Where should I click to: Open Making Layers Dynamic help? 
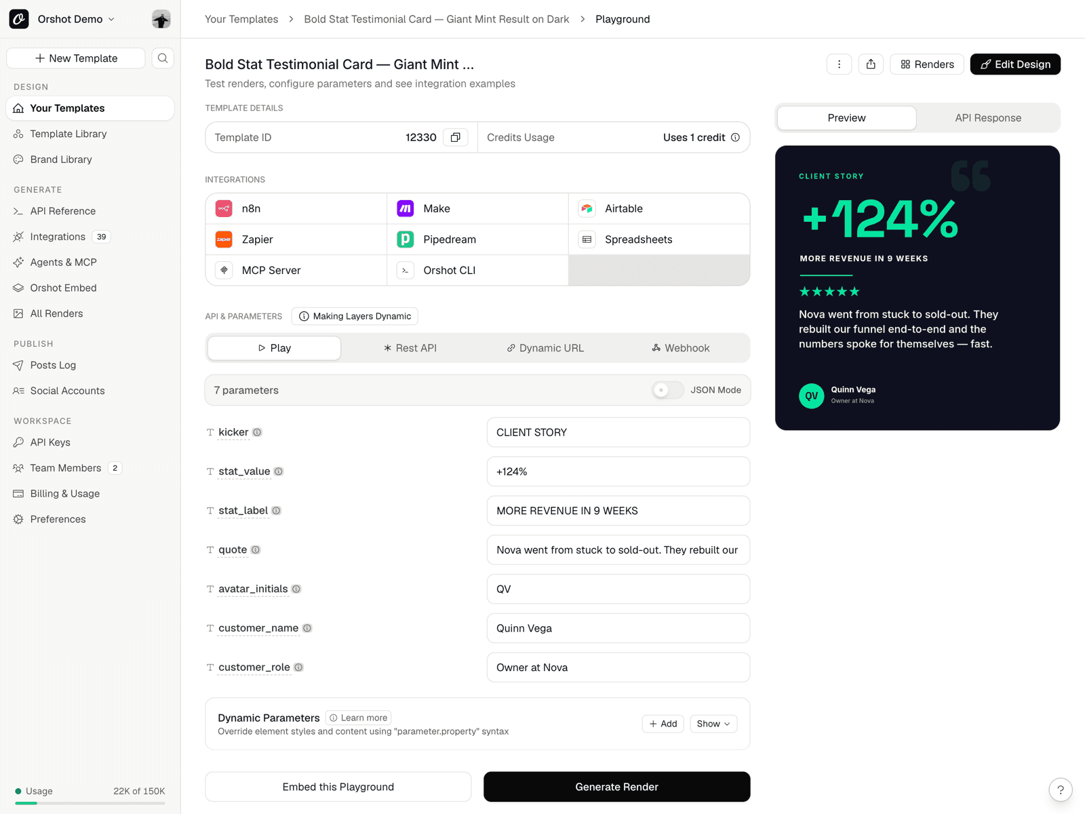(x=355, y=316)
